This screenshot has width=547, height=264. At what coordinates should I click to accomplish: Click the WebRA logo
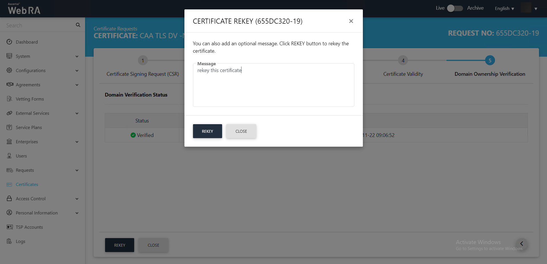tap(24, 9)
